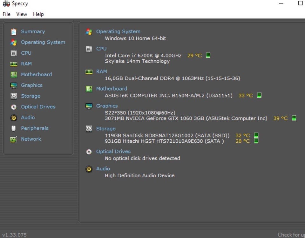Click the Graphics monitor icon in sidebar
The height and width of the screenshot is (238, 305).
pos(14,85)
